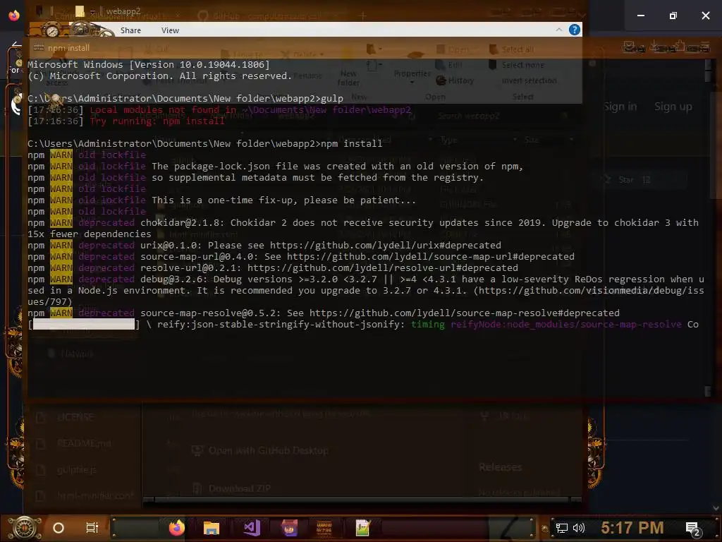Click the command prompt icon beside 'npm install'
This screenshot has height=542, width=722.
pyautogui.click(x=39, y=47)
